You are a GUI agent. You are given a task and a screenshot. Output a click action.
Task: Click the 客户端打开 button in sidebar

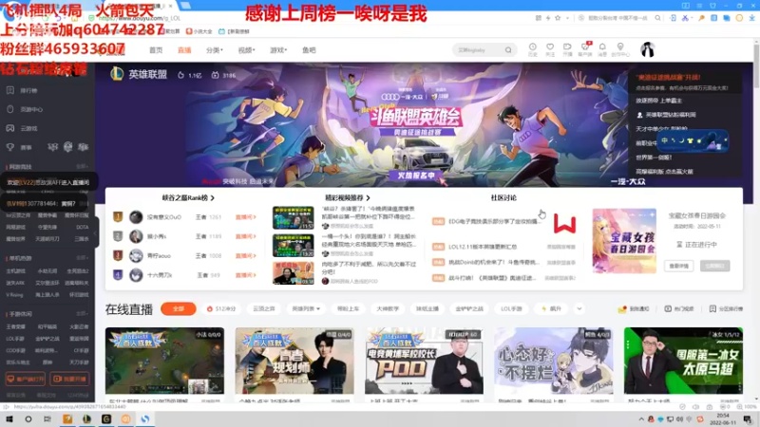coord(26,379)
